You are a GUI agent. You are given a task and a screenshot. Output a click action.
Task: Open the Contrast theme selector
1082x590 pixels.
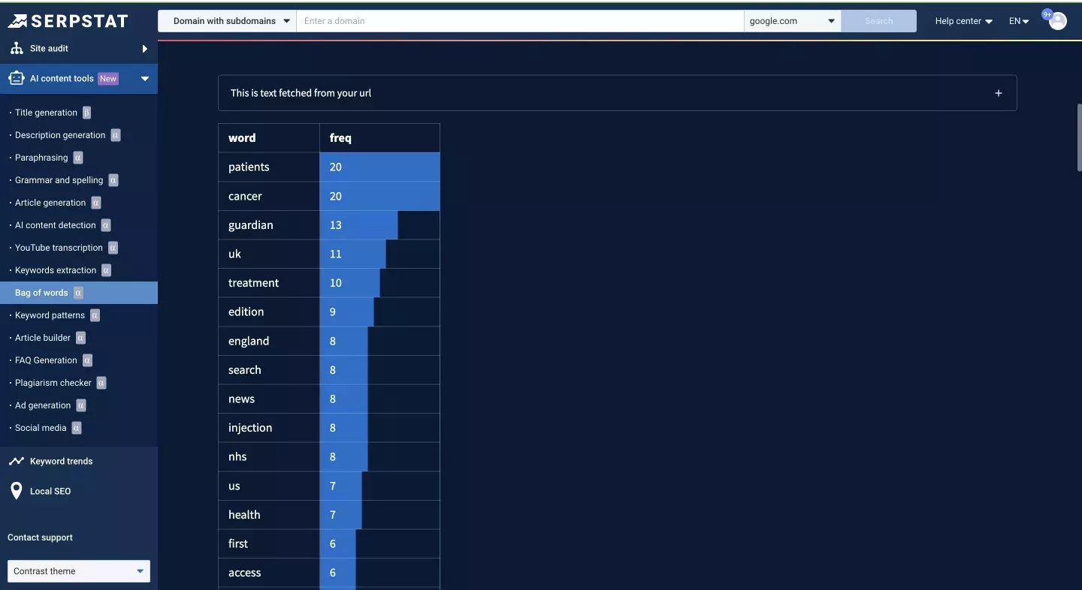click(79, 571)
